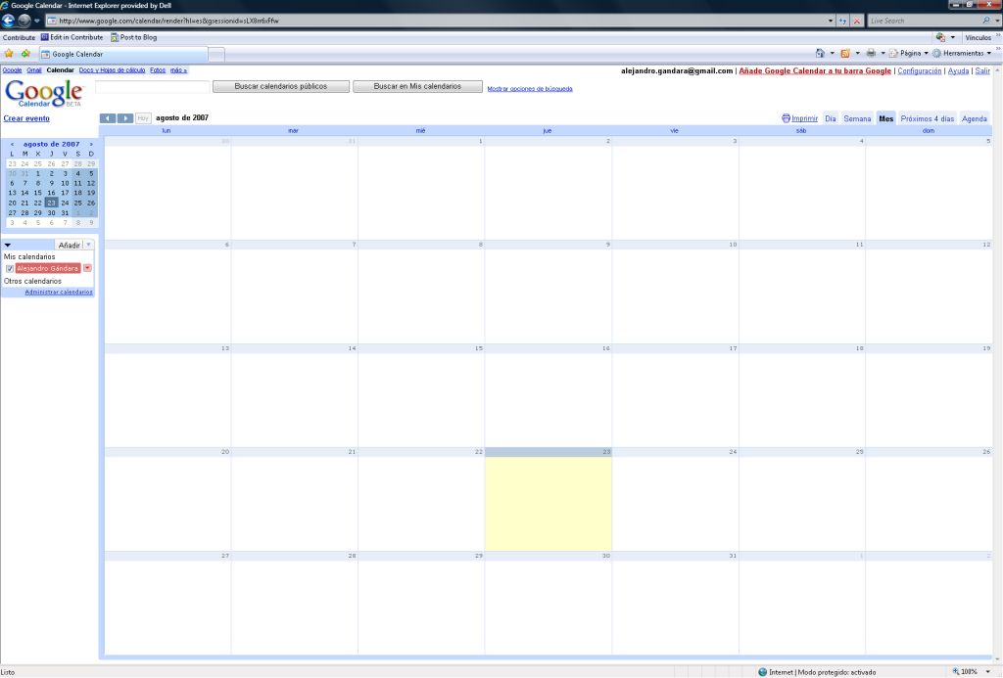This screenshot has height=678, width=1003.
Task: Click the orange RSS feeds icon
Action: click(845, 53)
